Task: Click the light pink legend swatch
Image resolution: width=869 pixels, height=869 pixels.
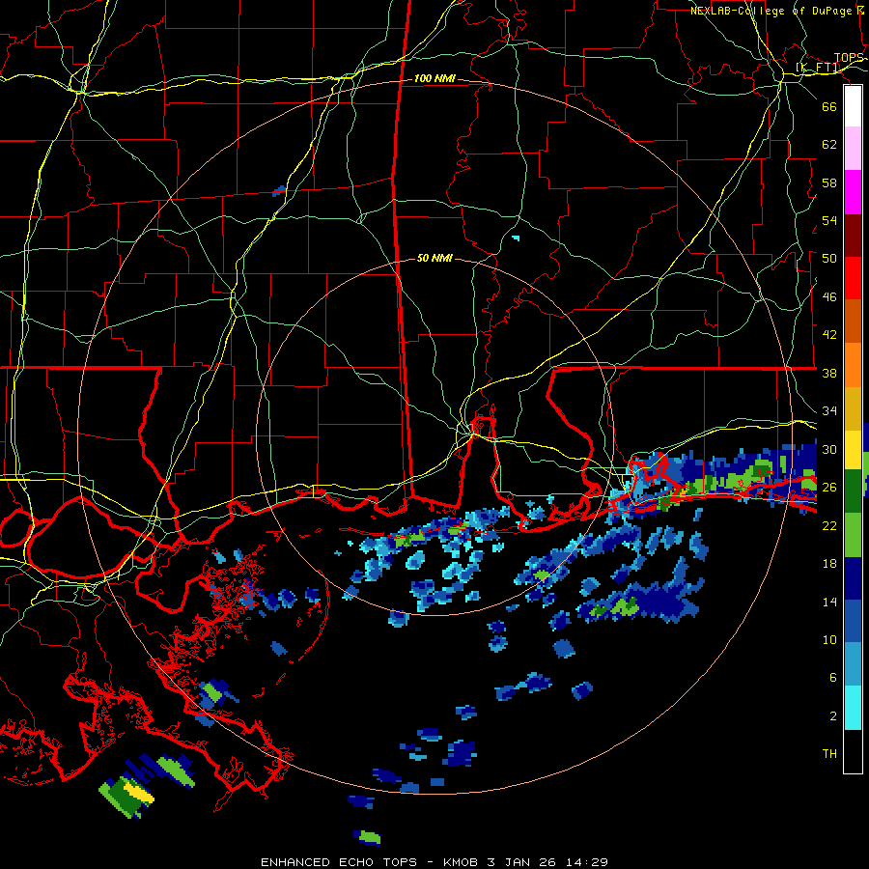Action: 853,149
